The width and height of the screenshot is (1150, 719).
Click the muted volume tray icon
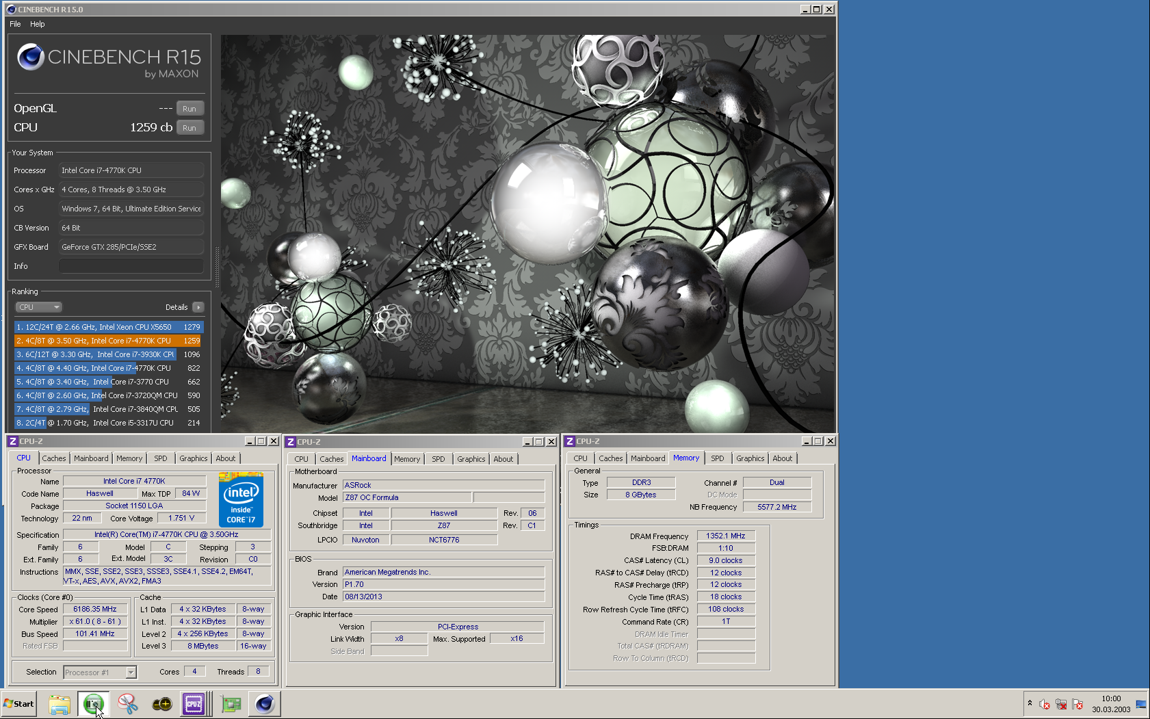pyautogui.click(x=1045, y=705)
